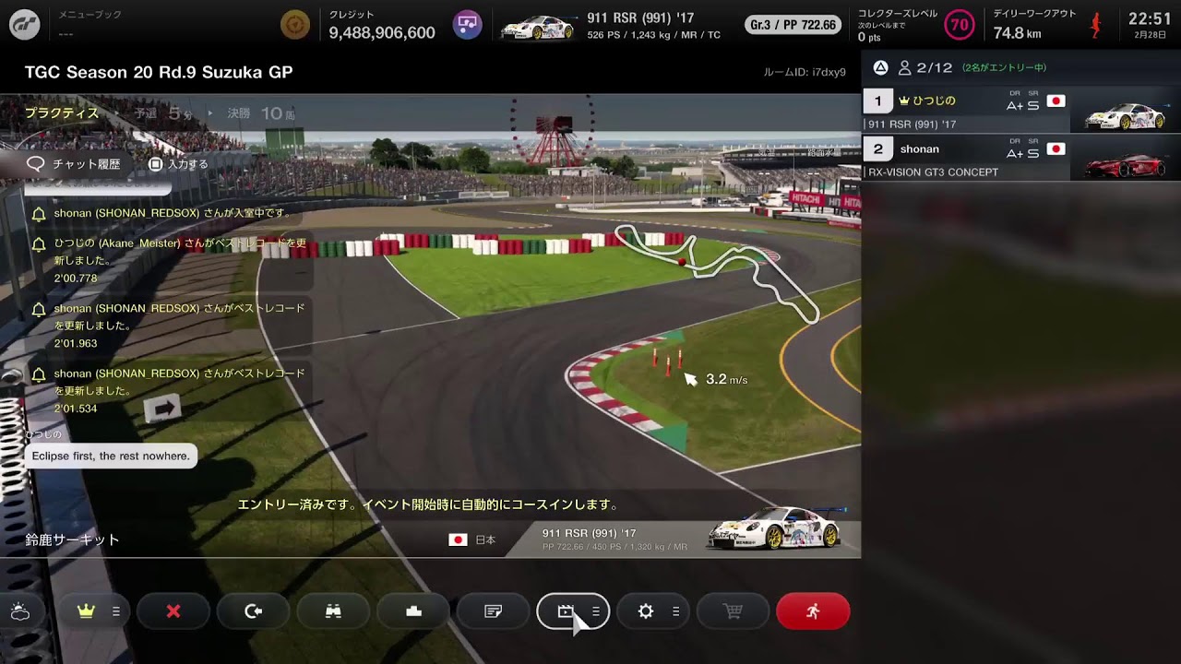Click the bell icon beside shonan entering message
Screen dimensions: 1181x664
(x=39, y=214)
